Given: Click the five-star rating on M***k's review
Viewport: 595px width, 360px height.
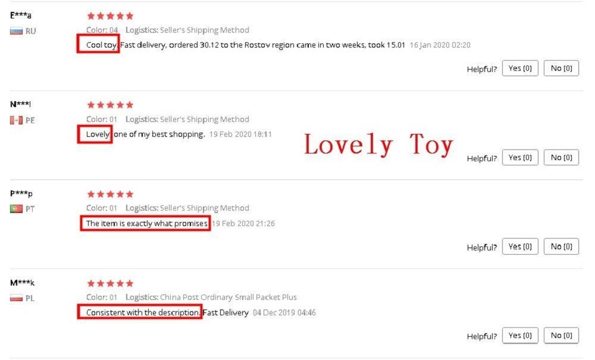Looking at the screenshot, I should pos(111,283).
